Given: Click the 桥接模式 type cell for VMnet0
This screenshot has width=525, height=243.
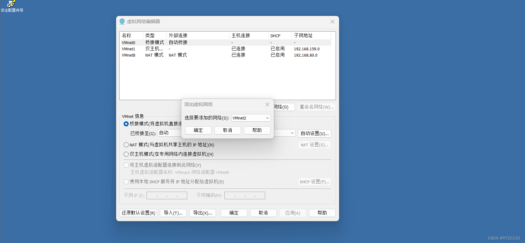Looking at the screenshot, I should [155, 42].
